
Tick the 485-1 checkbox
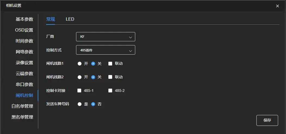[80, 91]
